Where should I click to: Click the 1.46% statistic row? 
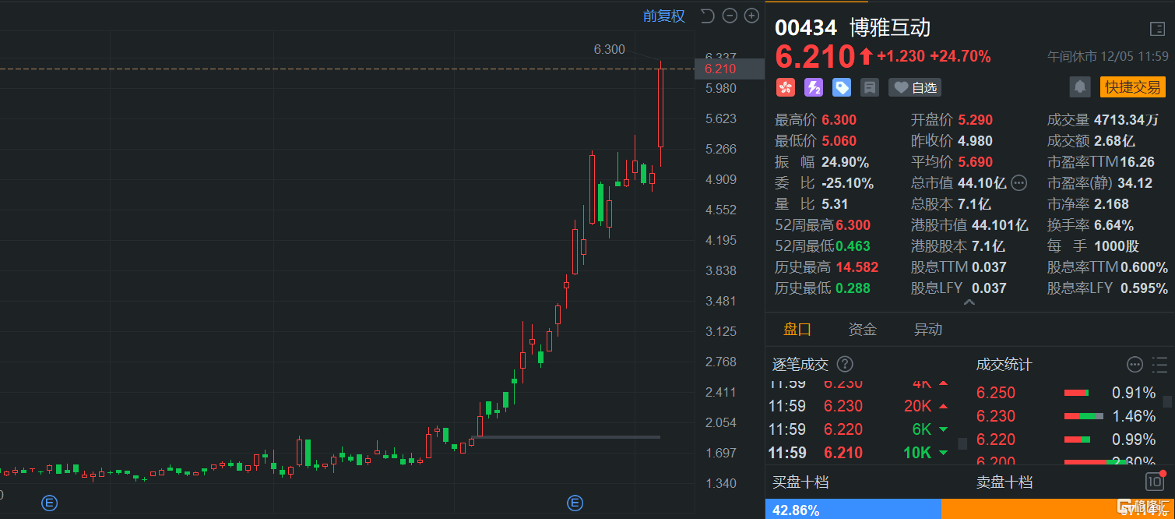click(x=1066, y=416)
